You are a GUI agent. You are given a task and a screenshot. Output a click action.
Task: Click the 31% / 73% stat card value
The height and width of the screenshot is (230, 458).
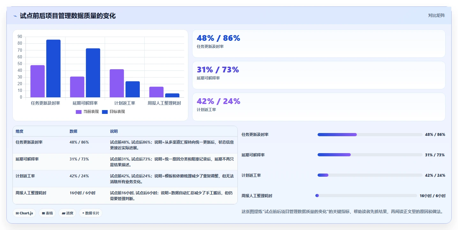coord(218,70)
